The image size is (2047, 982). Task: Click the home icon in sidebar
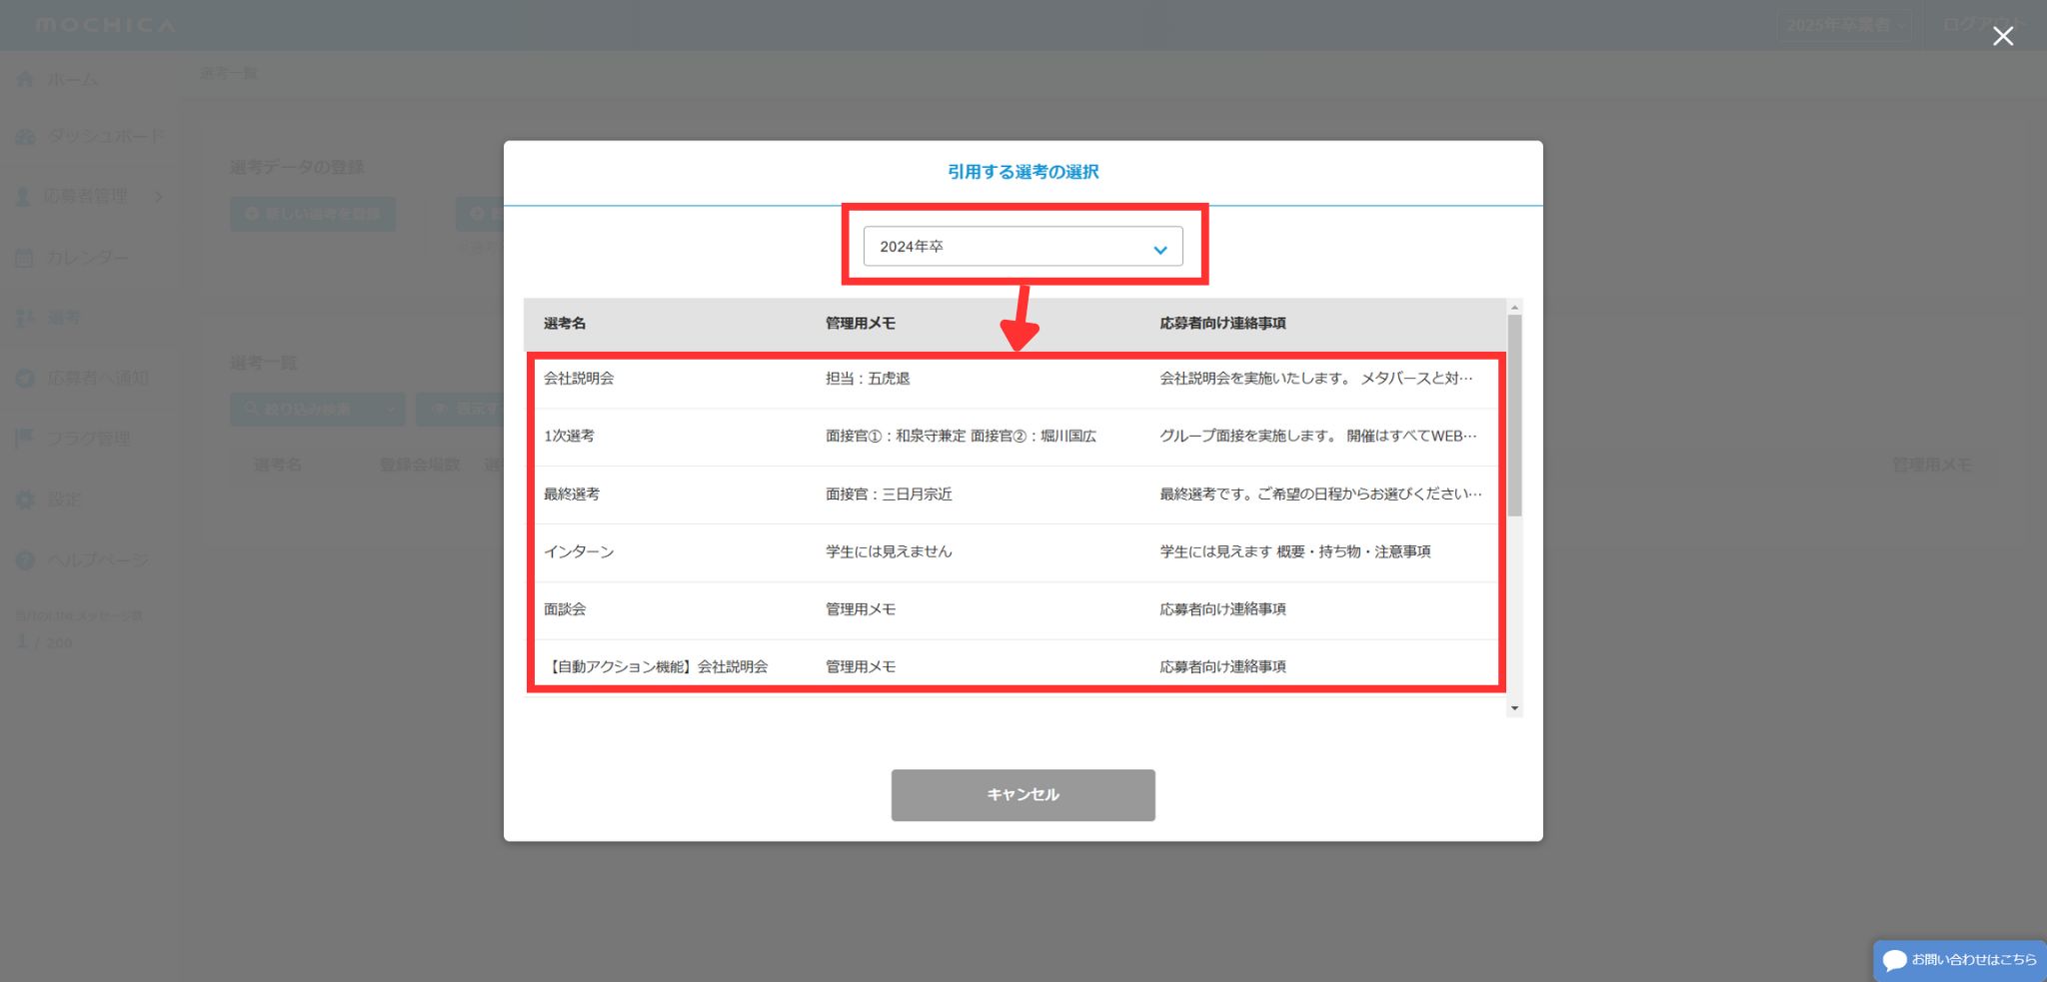pos(25,79)
